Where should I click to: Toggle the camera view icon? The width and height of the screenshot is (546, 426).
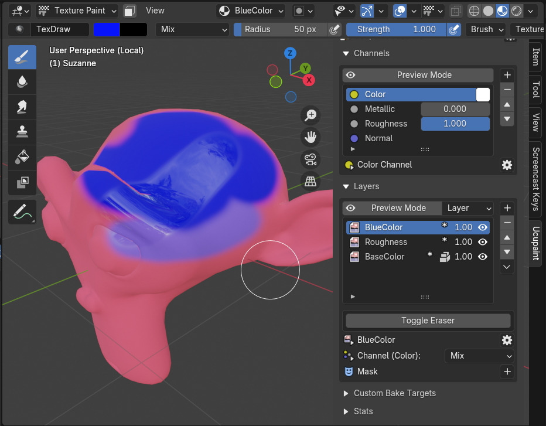pos(310,159)
